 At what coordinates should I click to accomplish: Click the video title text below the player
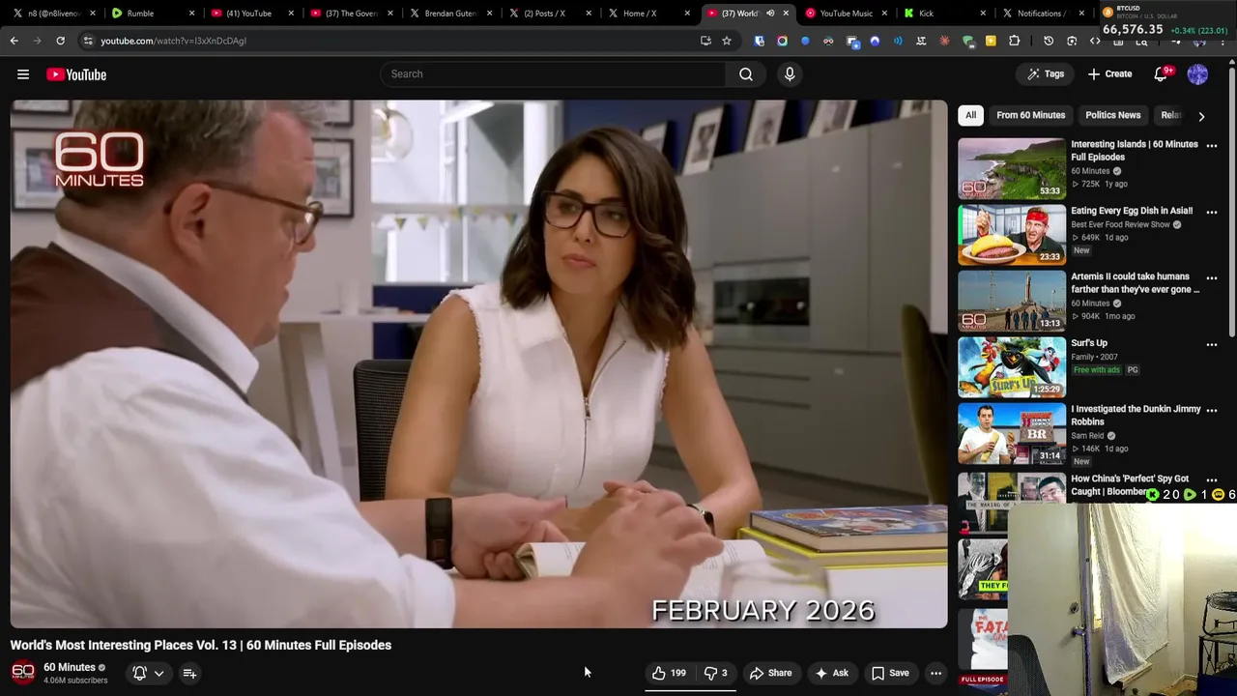pyautogui.click(x=201, y=645)
